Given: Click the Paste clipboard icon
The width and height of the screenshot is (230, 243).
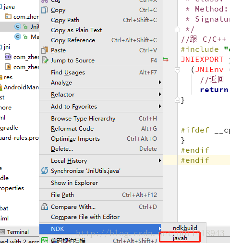Looking at the screenshot, I should tap(45, 50).
